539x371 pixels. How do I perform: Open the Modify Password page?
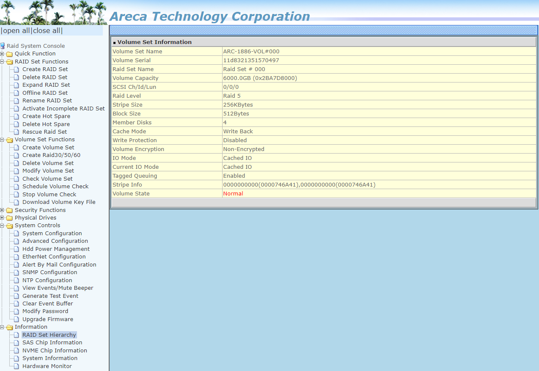[45, 311]
